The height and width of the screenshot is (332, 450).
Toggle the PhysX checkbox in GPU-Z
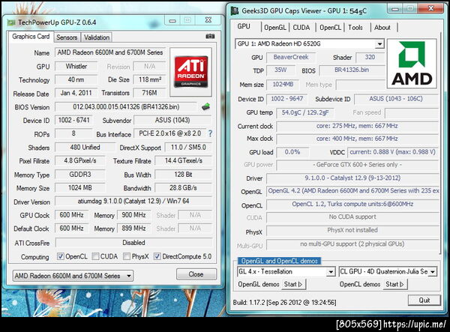(x=127, y=256)
